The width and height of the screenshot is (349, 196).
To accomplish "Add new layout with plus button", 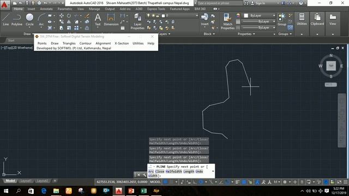I will 55,181.
